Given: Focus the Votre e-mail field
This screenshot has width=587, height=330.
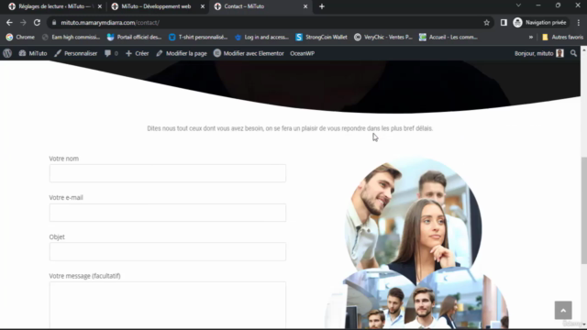Looking at the screenshot, I should pos(168,213).
